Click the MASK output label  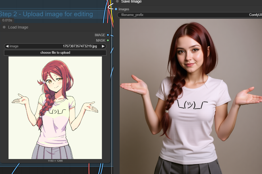tap(100, 40)
